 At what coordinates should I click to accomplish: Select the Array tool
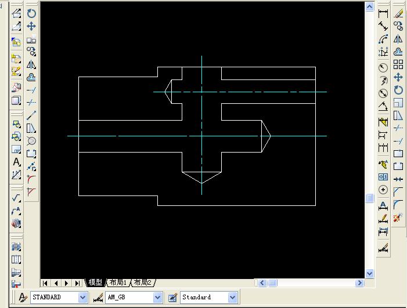(398, 64)
